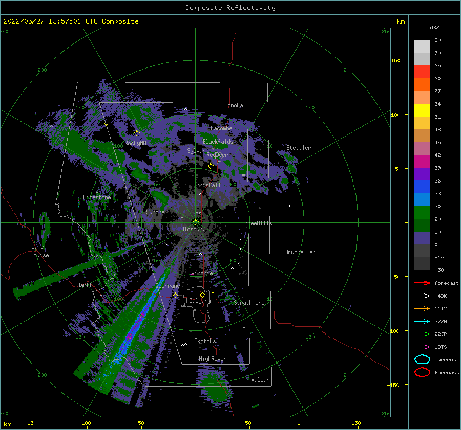This screenshot has width=461, height=430.
Task: Click the magenta 18TS arrow icon
Action: coord(422,347)
